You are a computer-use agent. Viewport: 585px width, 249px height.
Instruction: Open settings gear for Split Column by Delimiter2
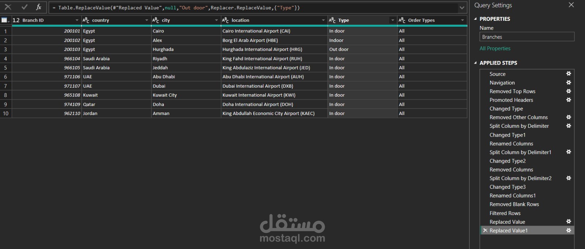[x=569, y=178]
